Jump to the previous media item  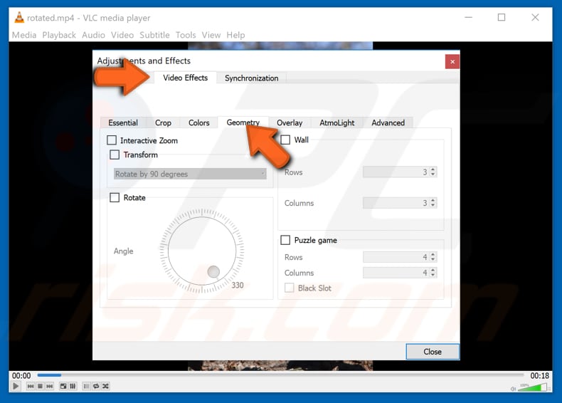(31, 386)
